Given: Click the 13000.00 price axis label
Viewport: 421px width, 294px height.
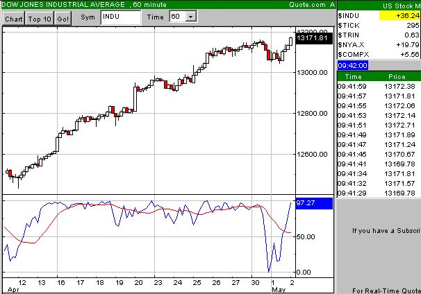Looking at the screenshot, I should [x=312, y=72].
